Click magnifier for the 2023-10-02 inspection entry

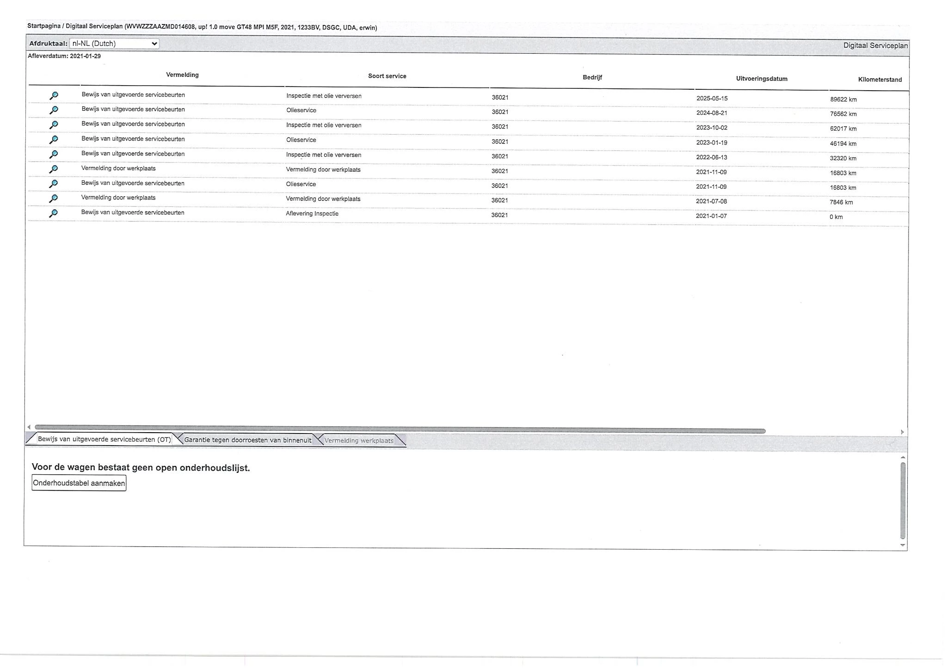click(54, 125)
